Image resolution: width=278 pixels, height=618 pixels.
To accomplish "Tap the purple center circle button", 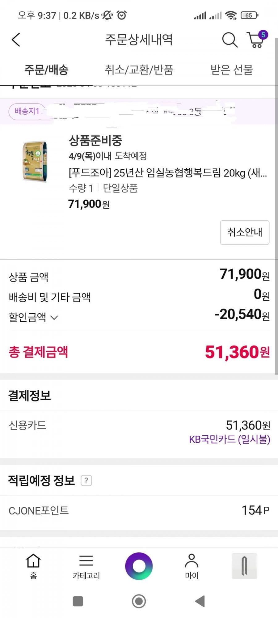I will (x=139, y=566).
